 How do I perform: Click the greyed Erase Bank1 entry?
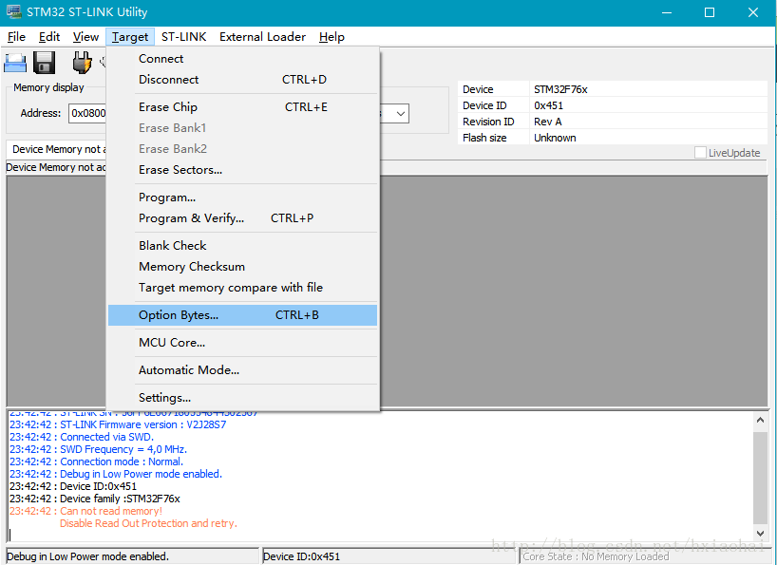coord(243,128)
